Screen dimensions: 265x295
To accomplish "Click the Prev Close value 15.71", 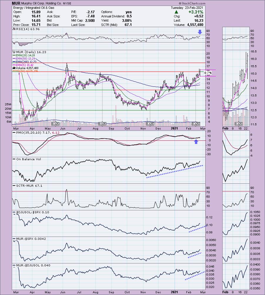I will (x=36, y=25).
